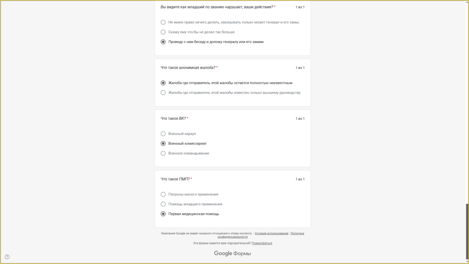Screen dimensions: 469x264
Task: Select 'Патроны малого применения' option
Action: (163, 195)
